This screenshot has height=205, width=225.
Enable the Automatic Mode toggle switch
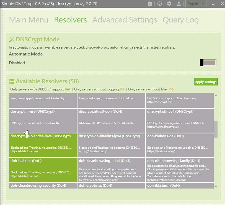coord(208,63)
